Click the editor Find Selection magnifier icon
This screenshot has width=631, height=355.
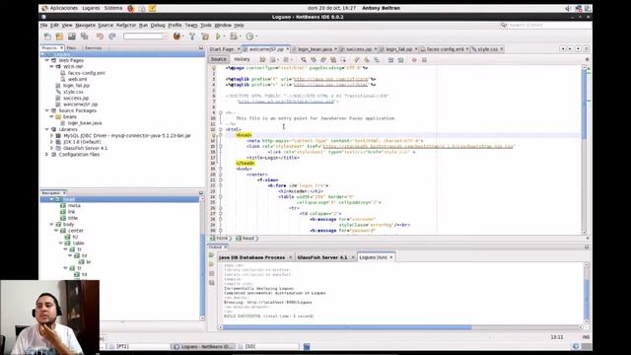pyautogui.click(x=304, y=59)
